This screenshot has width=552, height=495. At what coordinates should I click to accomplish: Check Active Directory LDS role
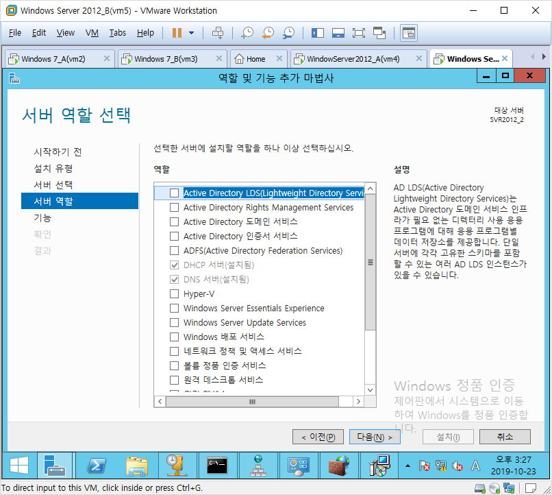coord(174,193)
